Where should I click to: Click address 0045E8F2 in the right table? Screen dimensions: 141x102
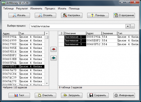(94, 41)
